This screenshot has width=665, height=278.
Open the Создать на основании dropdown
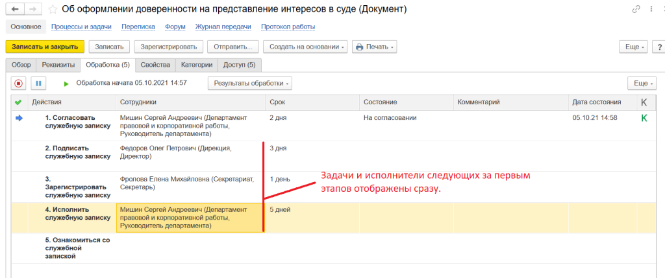click(305, 47)
